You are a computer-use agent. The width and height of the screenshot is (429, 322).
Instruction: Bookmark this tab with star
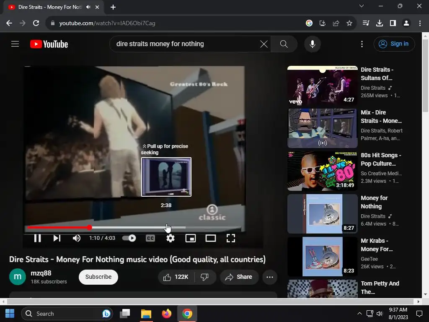(x=349, y=23)
